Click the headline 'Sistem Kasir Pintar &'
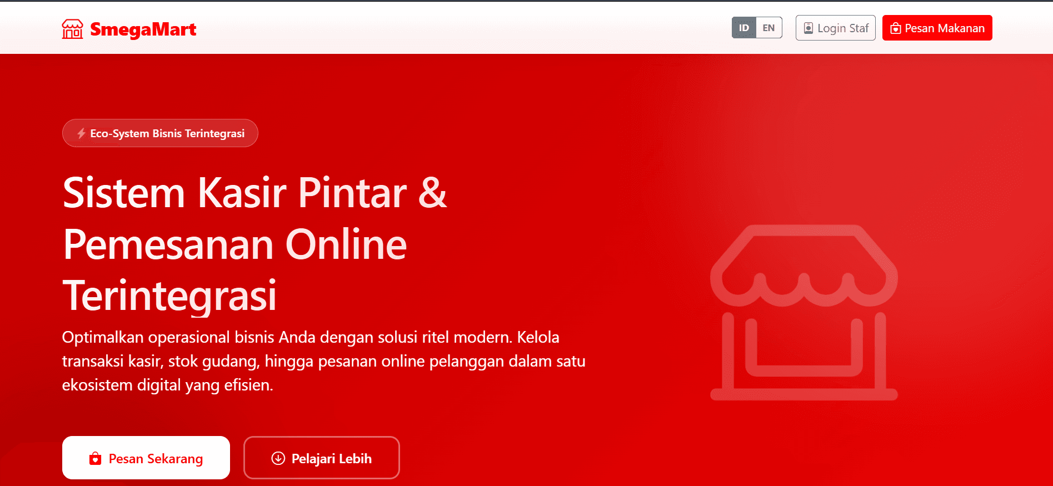This screenshot has height=486, width=1053. click(255, 193)
